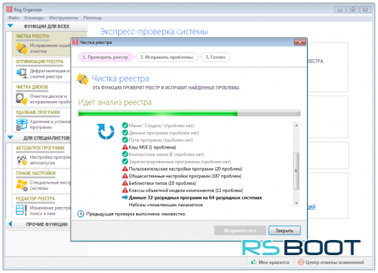This screenshot has width=378, height=273.
Task: Click Пользовательские настройки программ (20 проблем) text
Action: point(186,168)
